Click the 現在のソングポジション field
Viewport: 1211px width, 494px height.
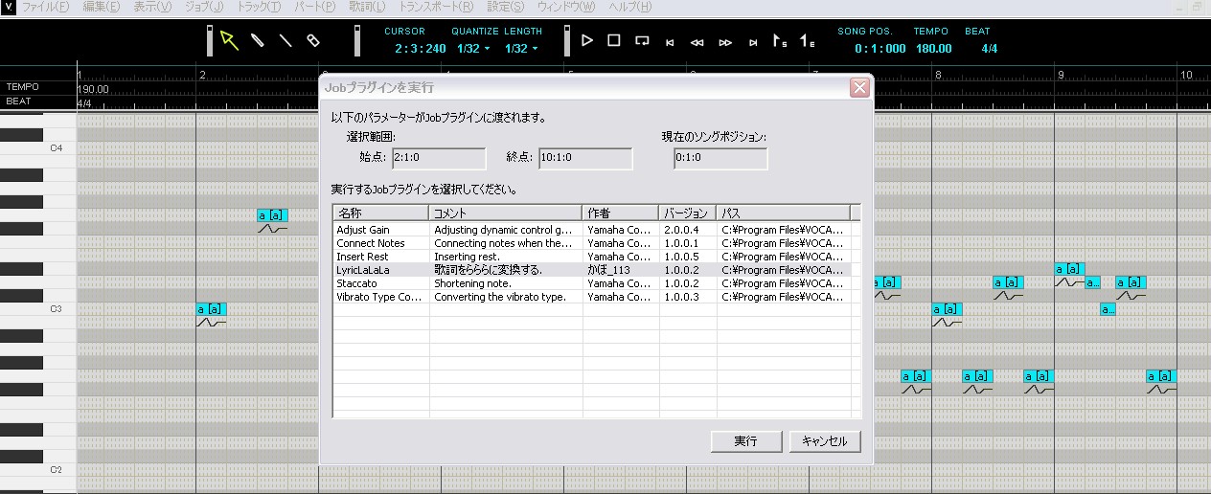720,158
